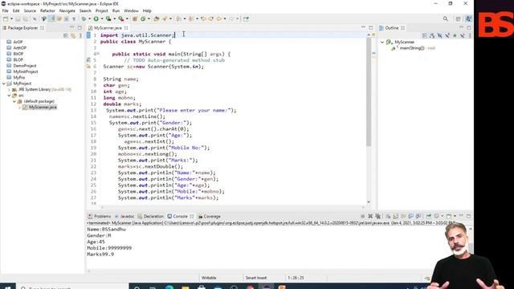
Task: Open the Refactor menu
Action: 47,10
